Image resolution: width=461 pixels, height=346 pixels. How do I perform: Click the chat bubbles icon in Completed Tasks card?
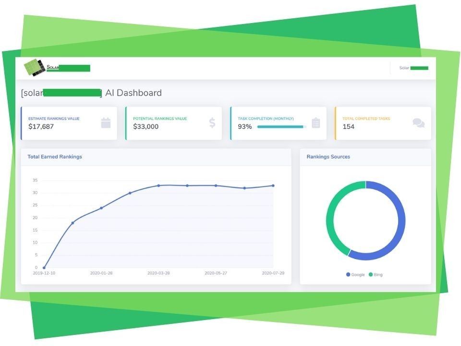(419, 123)
